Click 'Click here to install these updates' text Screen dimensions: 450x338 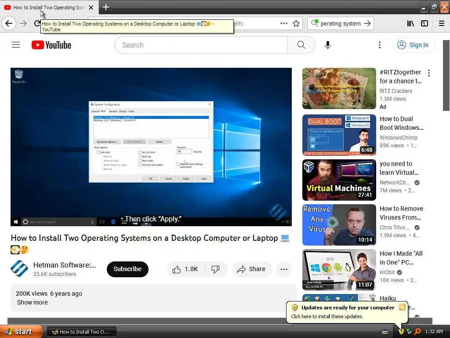coord(327,316)
